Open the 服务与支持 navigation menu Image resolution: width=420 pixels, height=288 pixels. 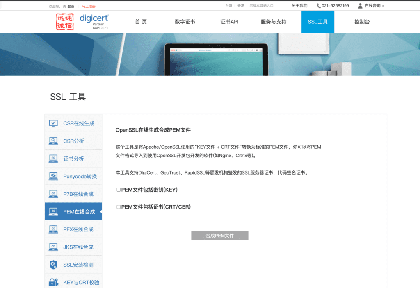click(273, 22)
